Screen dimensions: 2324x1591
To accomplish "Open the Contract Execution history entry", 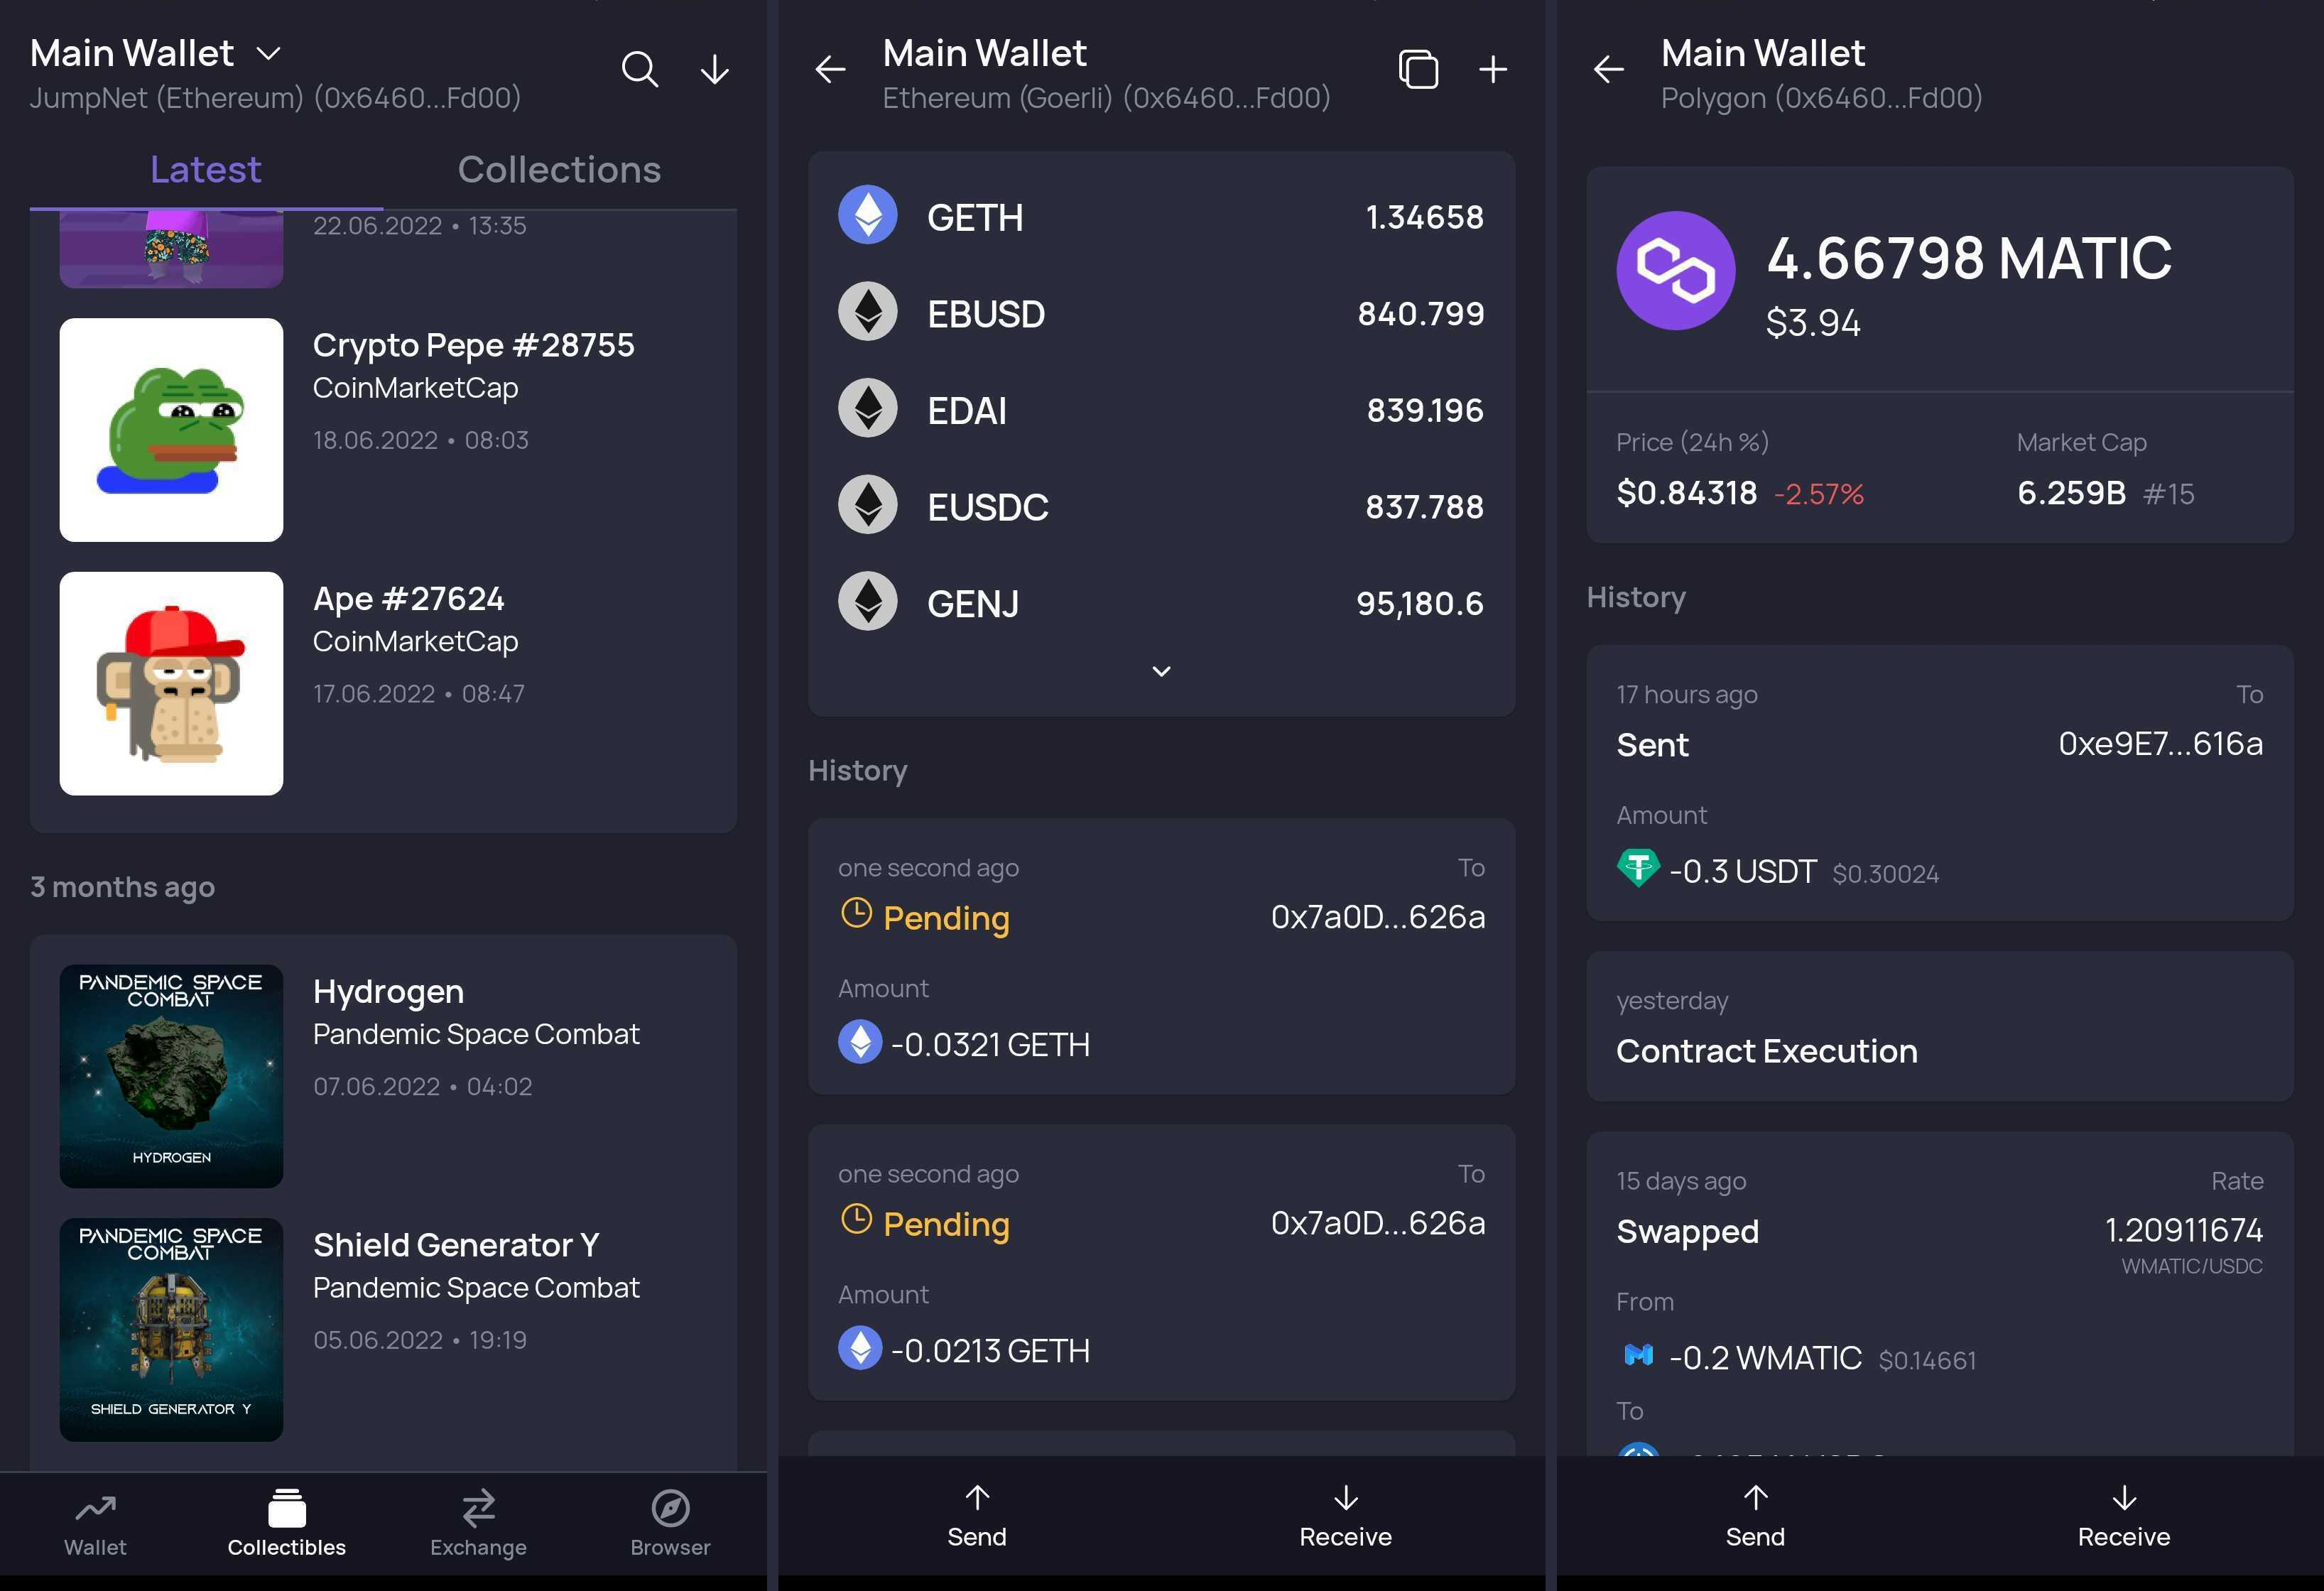I will (x=1938, y=1027).
